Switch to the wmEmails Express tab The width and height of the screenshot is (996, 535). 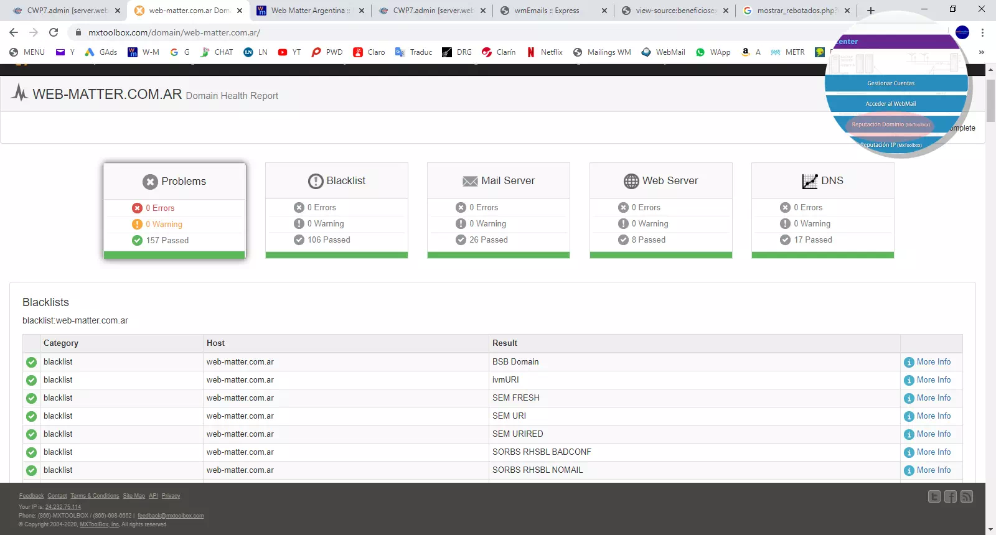(x=547, y=11)
